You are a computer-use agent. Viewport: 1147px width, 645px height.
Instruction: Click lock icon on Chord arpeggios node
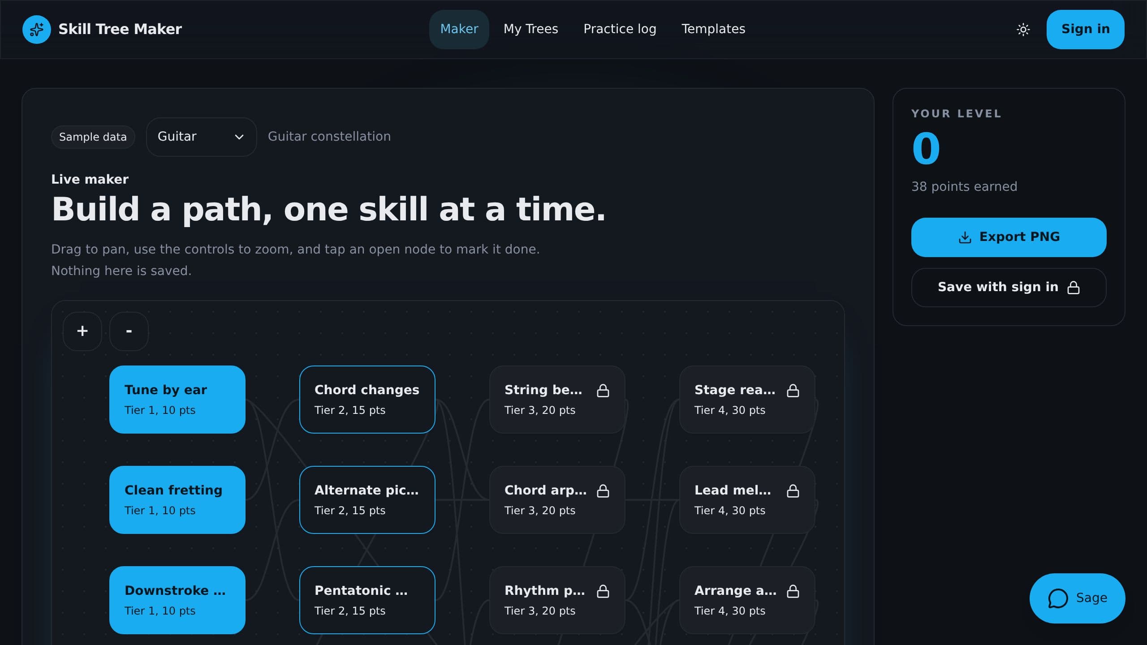tap(603, 491)
